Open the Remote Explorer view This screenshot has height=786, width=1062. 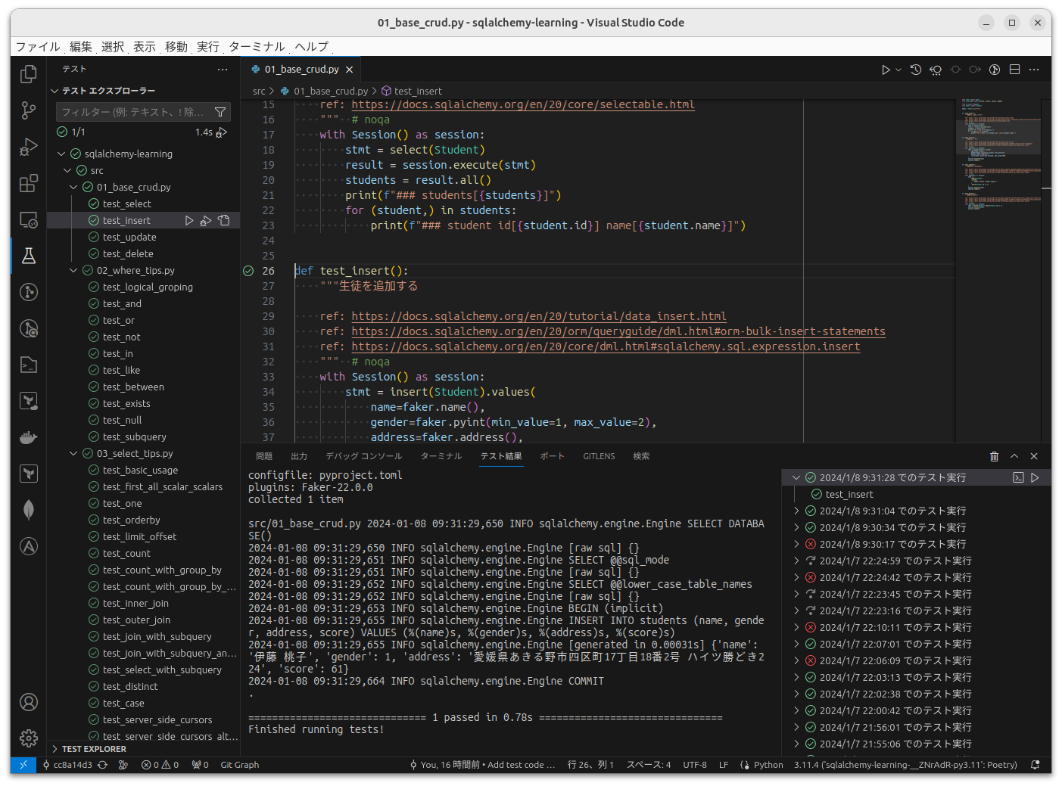tap(29, 219)
